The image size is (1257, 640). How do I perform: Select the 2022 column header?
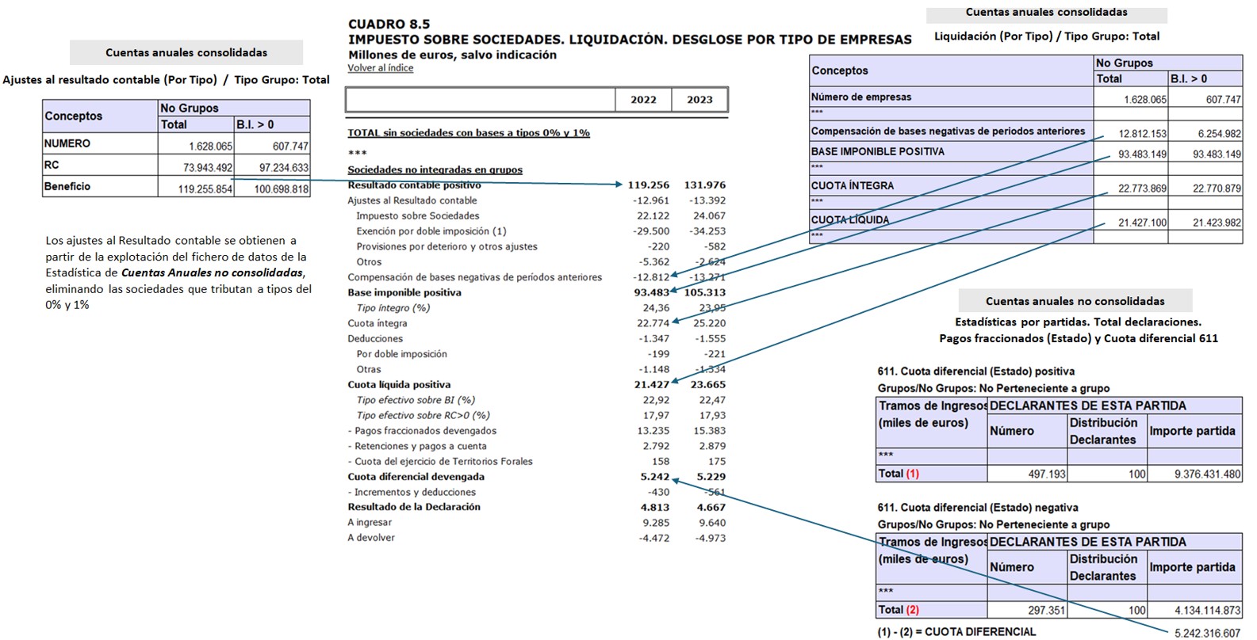pyautogui.click(x=643, y=100)
